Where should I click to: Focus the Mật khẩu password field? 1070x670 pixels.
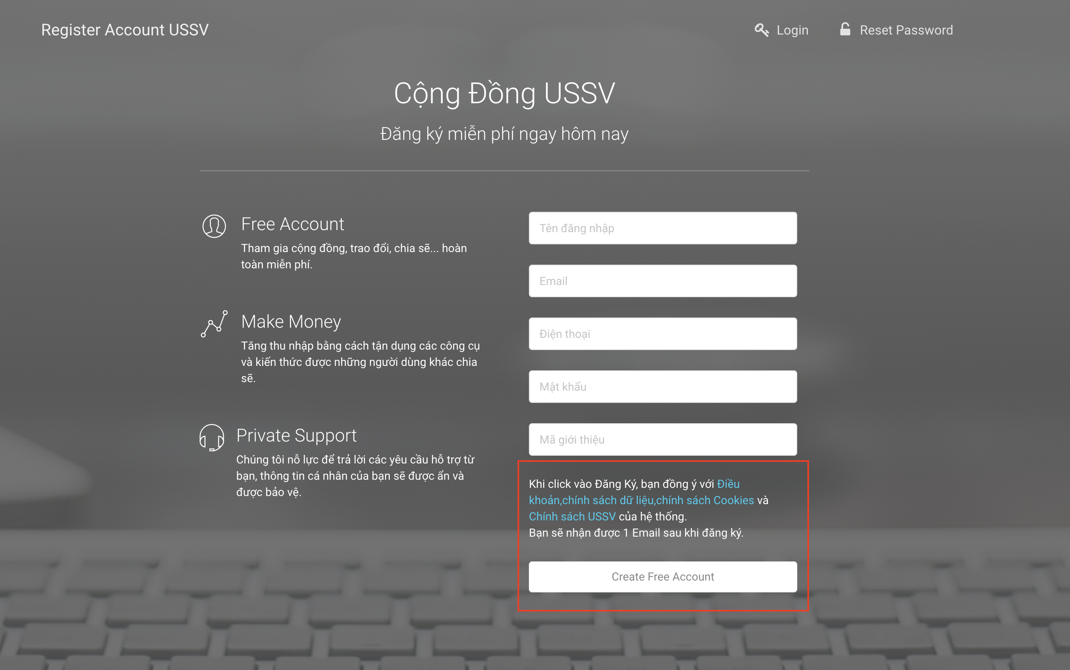(x=662, y=386)
